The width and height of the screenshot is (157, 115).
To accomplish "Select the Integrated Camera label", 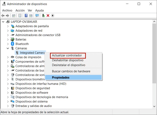I will click(x=32, y=53).
